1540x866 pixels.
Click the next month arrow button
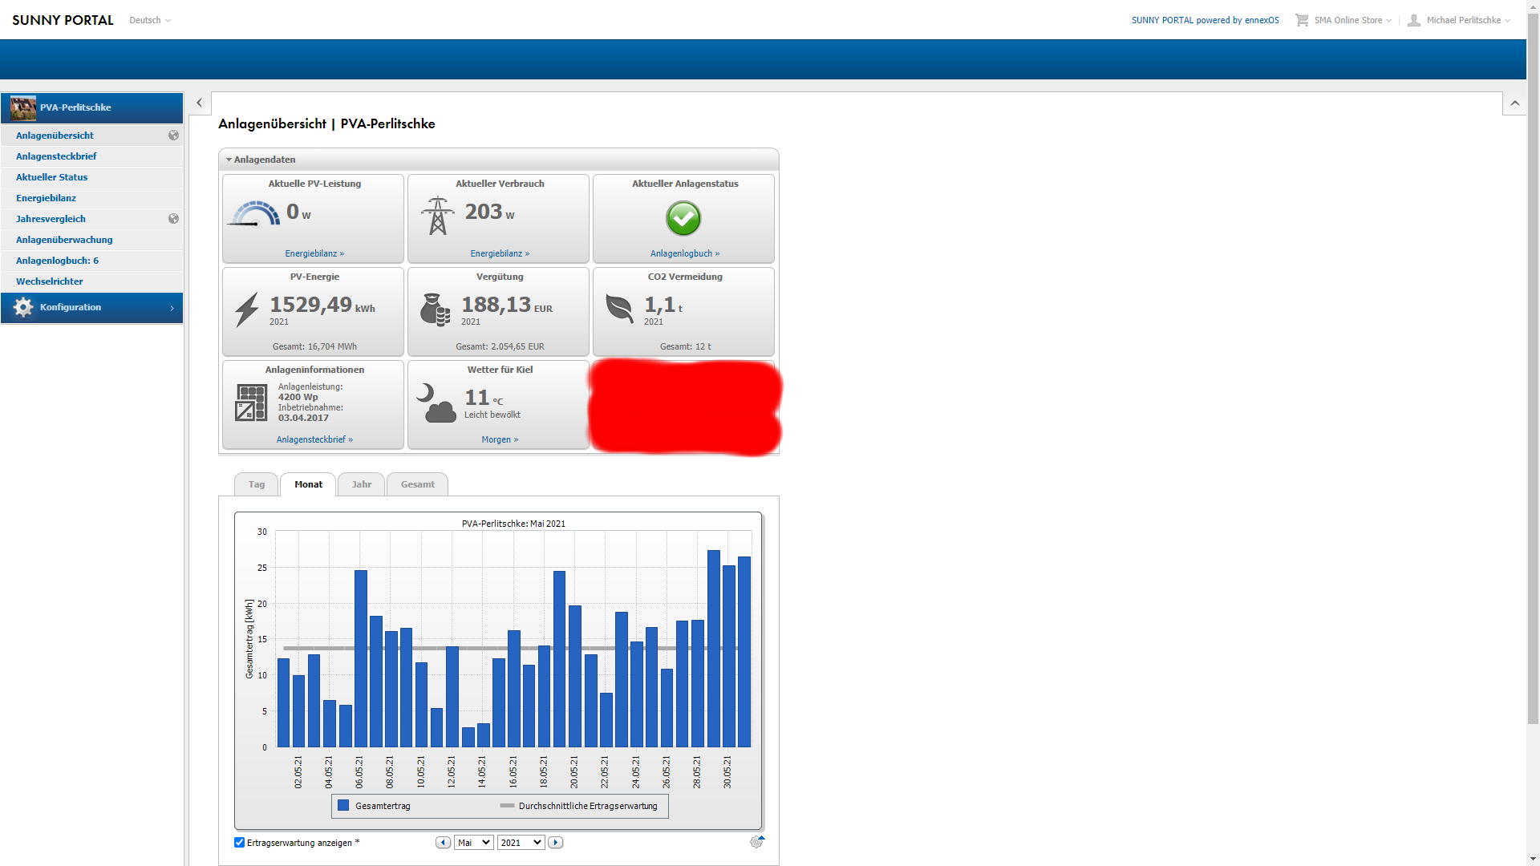click(x=555, y=843)
